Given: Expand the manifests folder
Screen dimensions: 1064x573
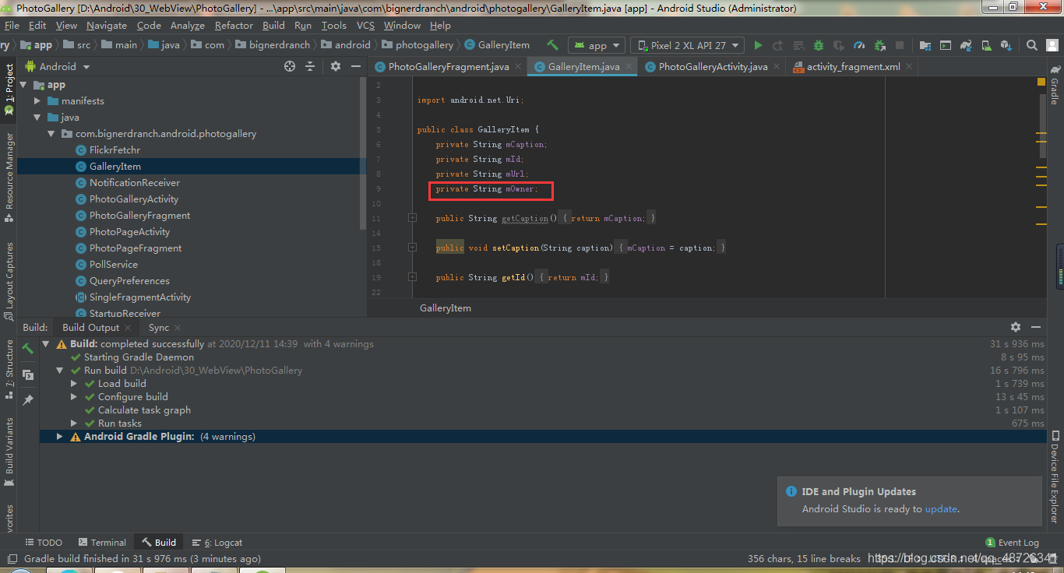Looking at the screenshot, I should coord(37,101).
